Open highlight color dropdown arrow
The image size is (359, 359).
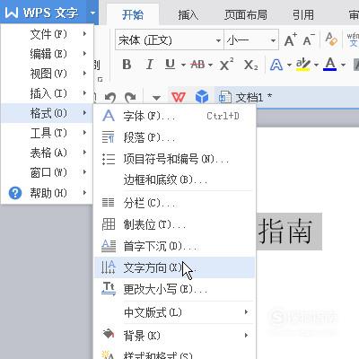316,65
